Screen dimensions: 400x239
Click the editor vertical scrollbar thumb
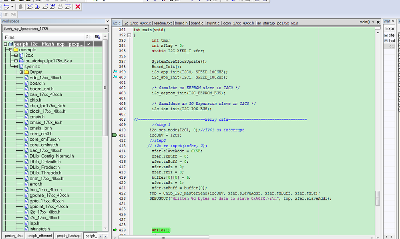click(378, 198)
